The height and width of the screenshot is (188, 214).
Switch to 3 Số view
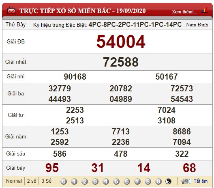(x=46, y=181)
